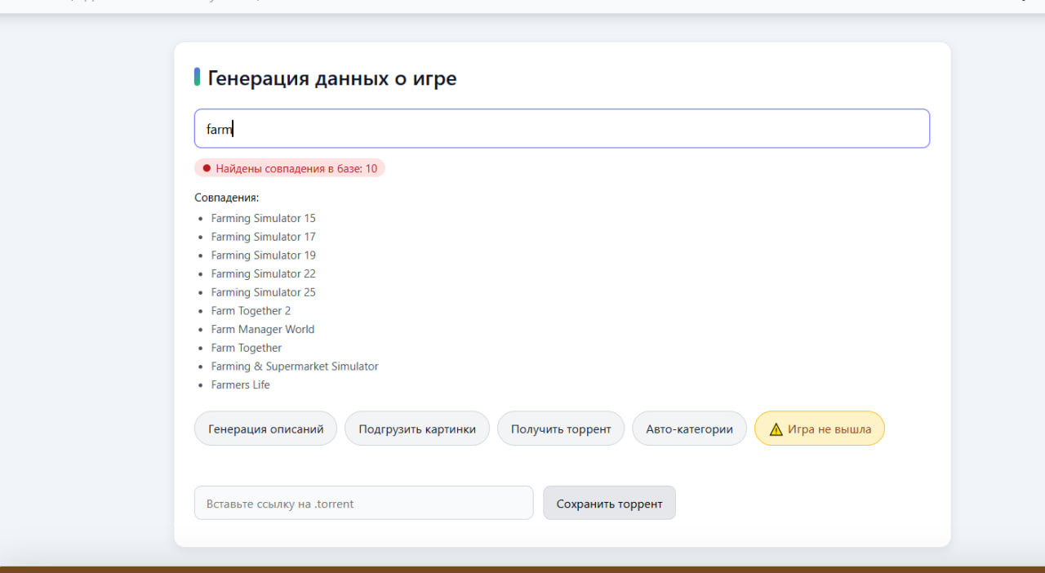Click the "Совпадения:" label
Screen dimensions: 1045x573
(x=227, y=198)
